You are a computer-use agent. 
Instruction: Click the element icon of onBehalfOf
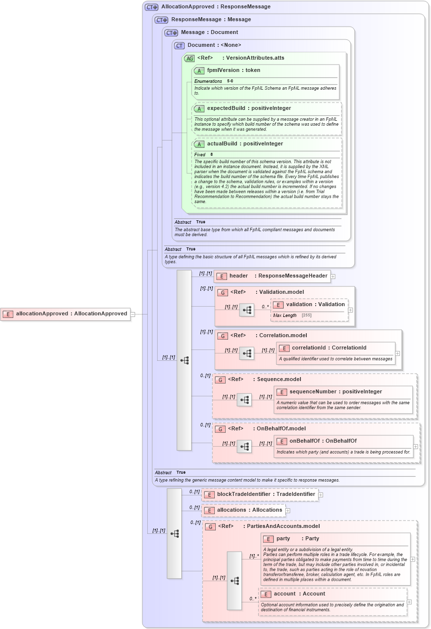point(281,441)
